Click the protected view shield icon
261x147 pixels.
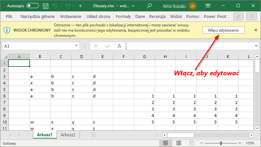7,30
